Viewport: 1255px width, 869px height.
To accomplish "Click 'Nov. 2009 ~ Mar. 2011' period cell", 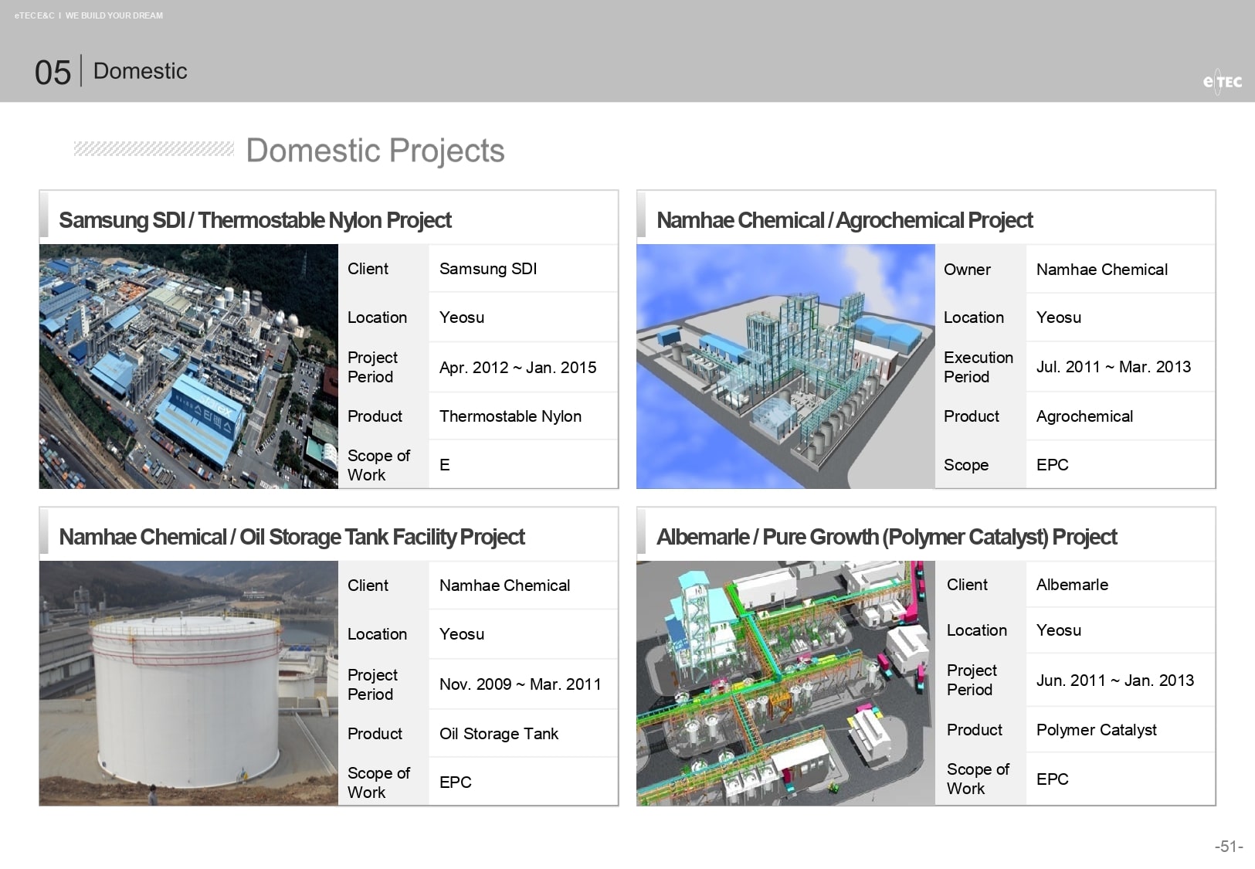I will click(x=520, y=684).
